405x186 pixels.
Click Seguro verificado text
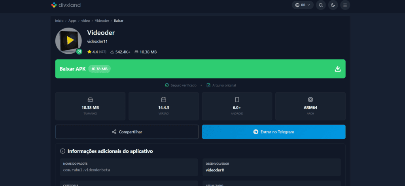[x=184, y=85]
